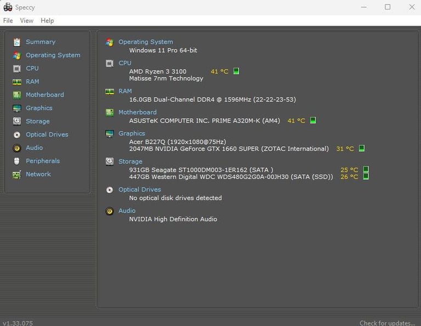Click the text AMD Ryzen 3 3100
The height and width of the screenshot is (326, 421).
(158, 71)
